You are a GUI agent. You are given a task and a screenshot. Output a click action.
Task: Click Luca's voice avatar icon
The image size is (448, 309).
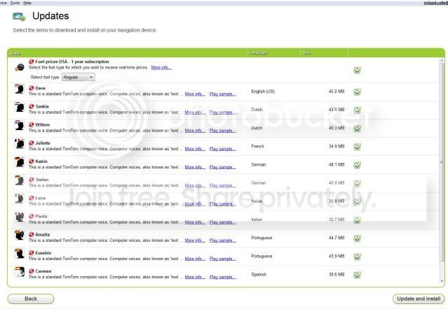click(19, 199)
